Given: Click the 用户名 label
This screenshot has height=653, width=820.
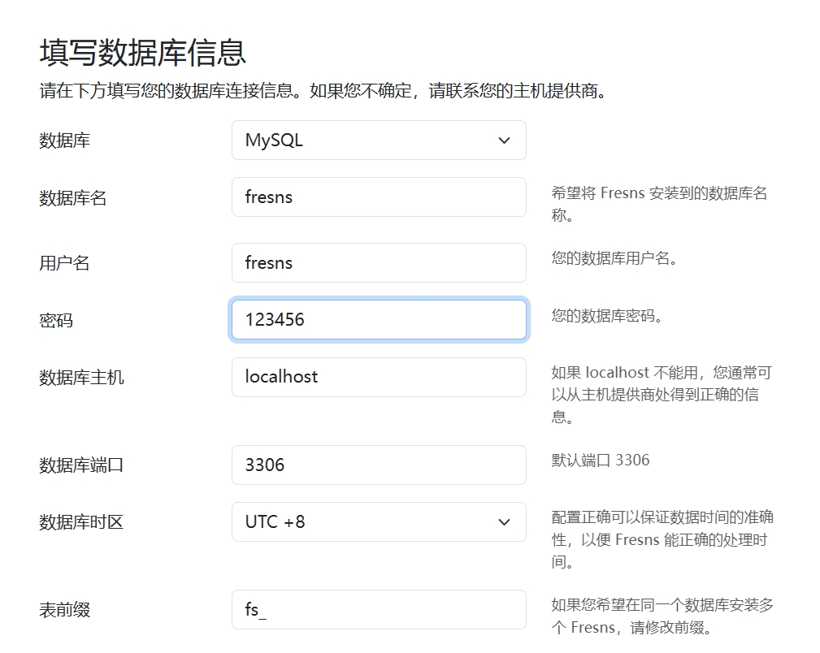Looking at the screenshot, I should click(x=64, y=263).
